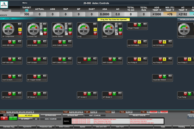This screenshot has height=129, width=194.
Task: Stop the MF Blower 2 motor
Action: point(110,94)
